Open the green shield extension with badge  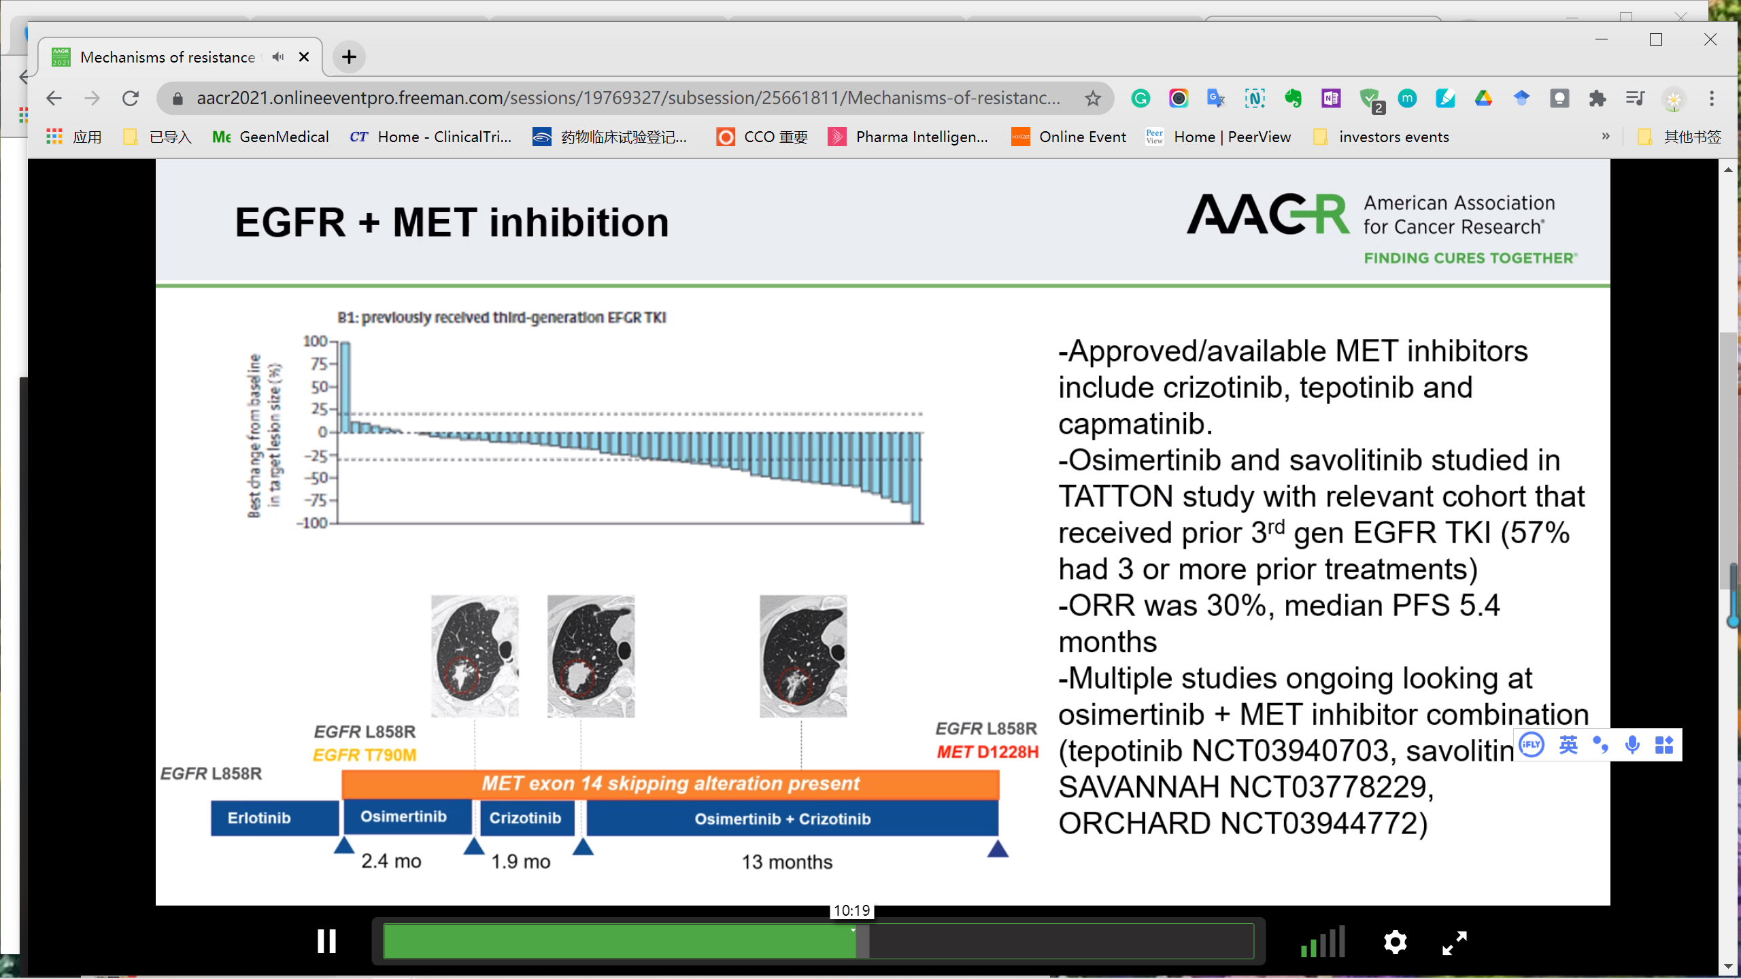coord(1370,100)
